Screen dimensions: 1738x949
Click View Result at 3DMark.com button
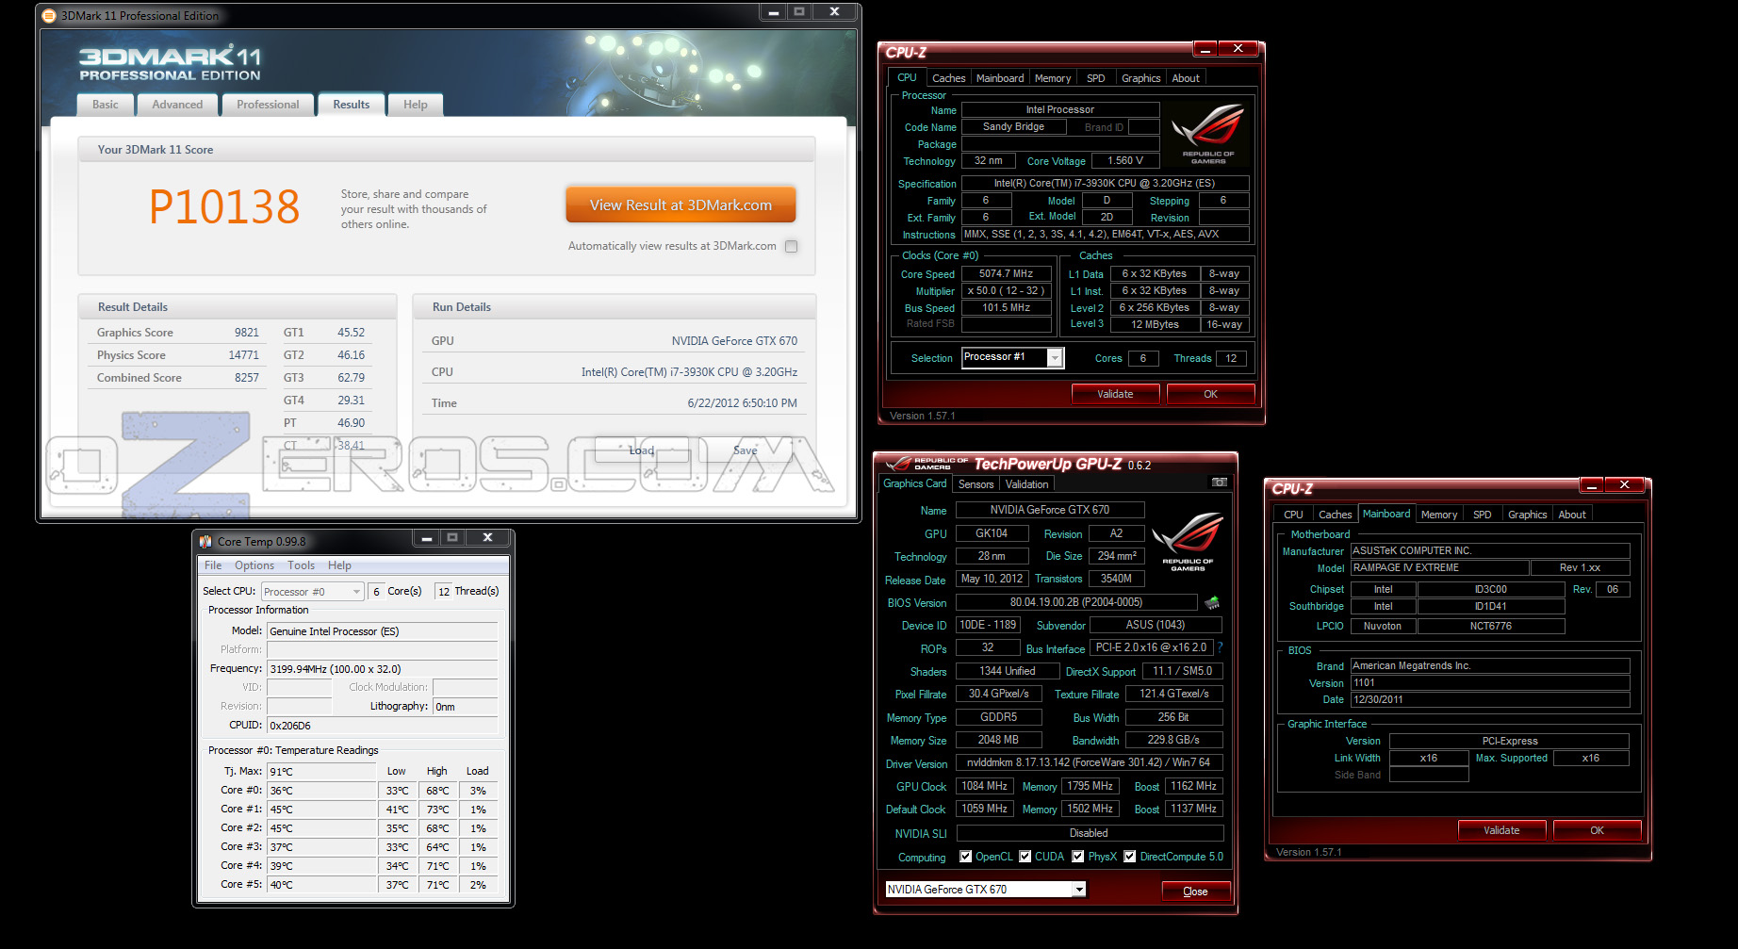click(x=680, y=205)
